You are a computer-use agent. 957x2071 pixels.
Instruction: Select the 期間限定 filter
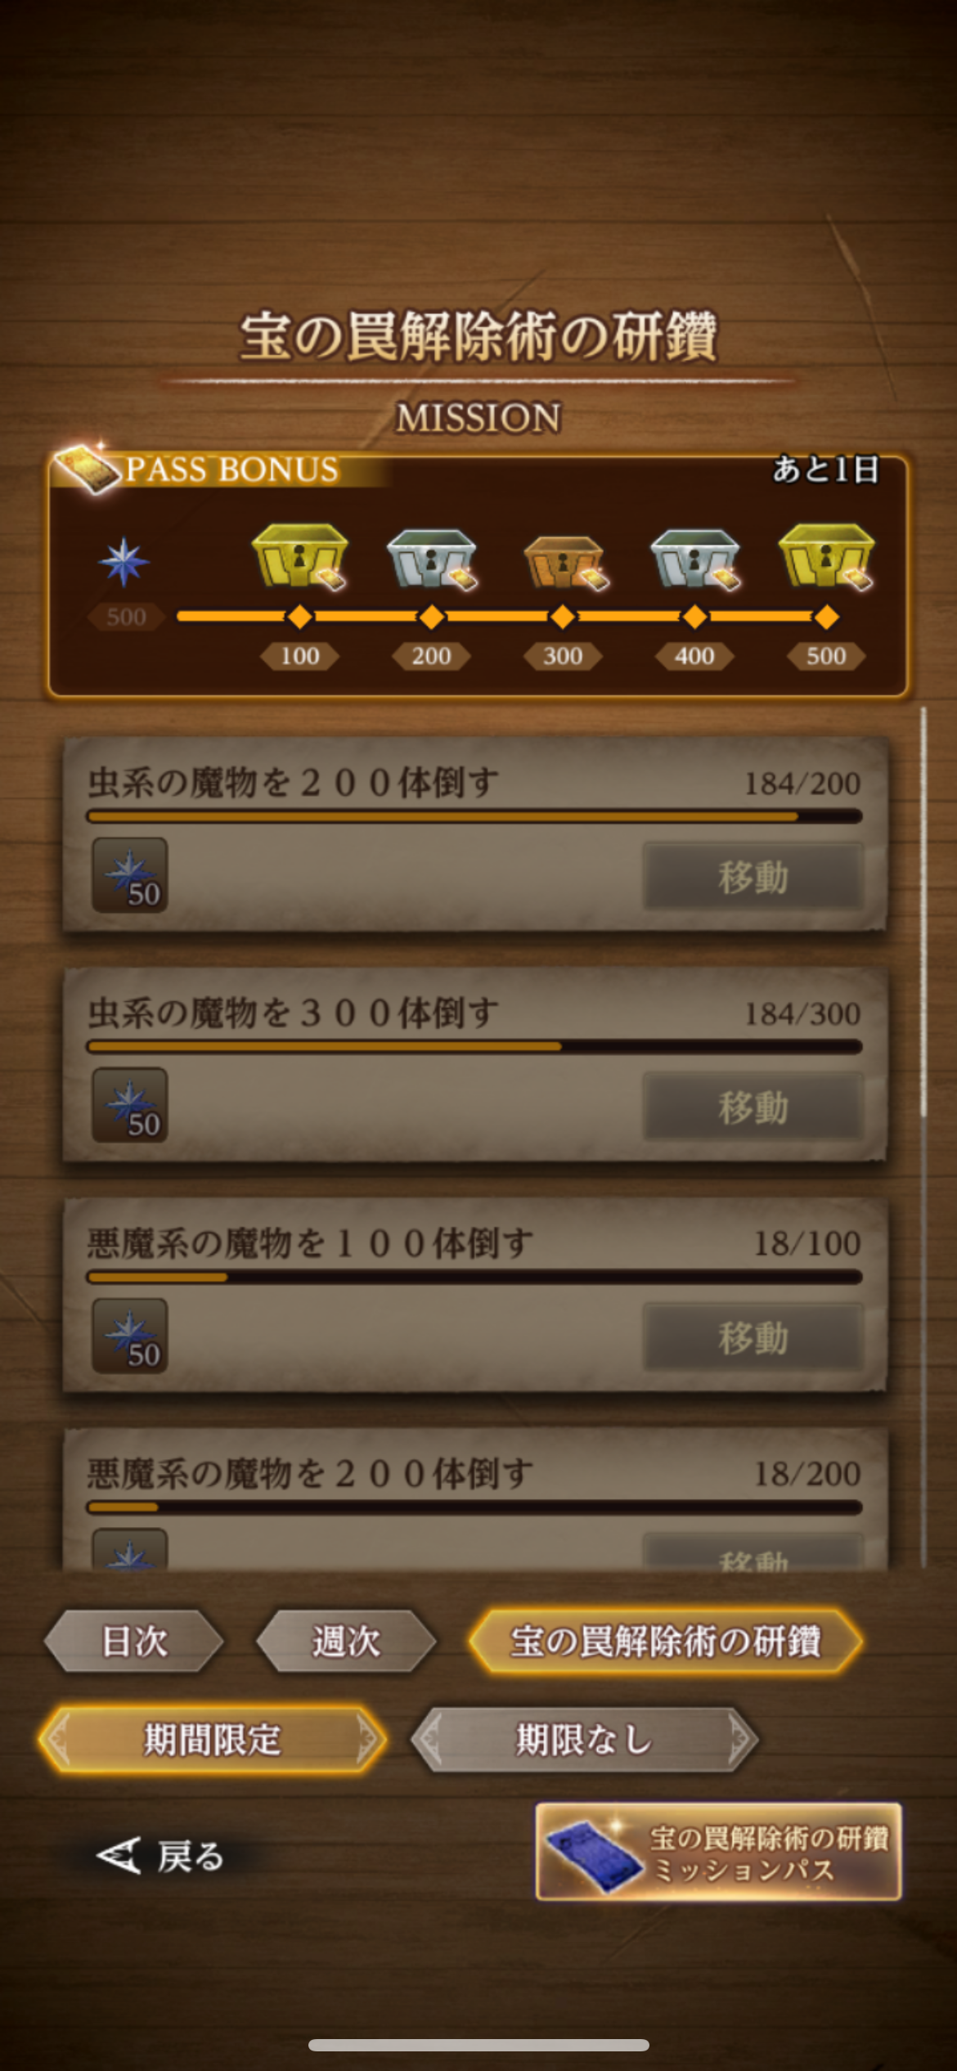click(213, 1740)
